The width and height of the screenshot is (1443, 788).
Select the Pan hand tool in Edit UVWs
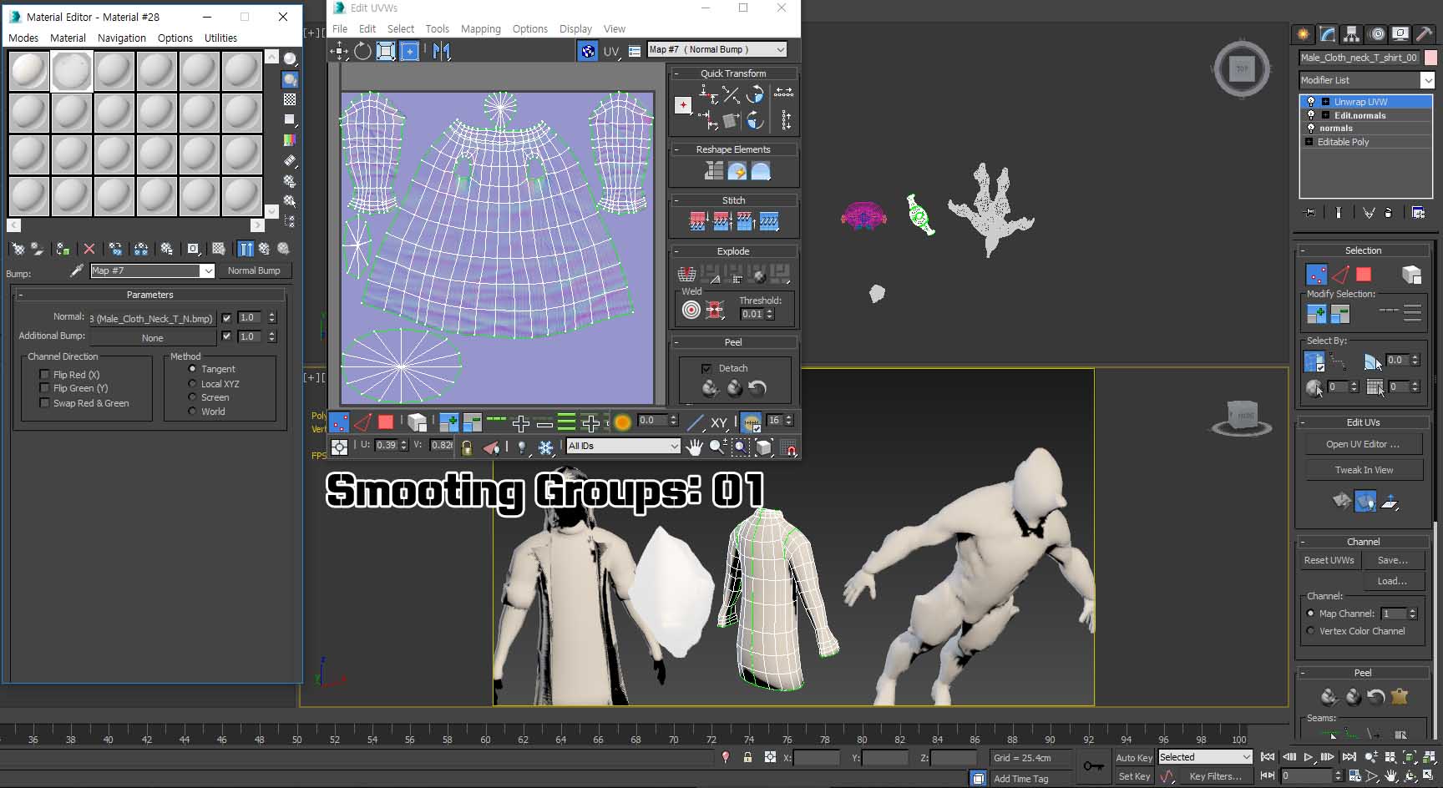coord(695,445)
